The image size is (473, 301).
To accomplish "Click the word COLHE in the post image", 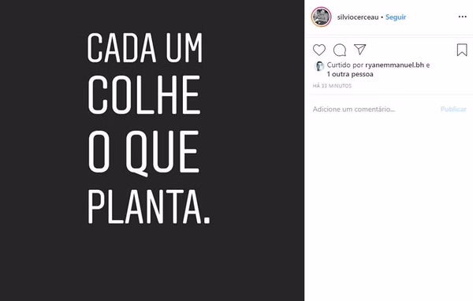I will (144, 95).
